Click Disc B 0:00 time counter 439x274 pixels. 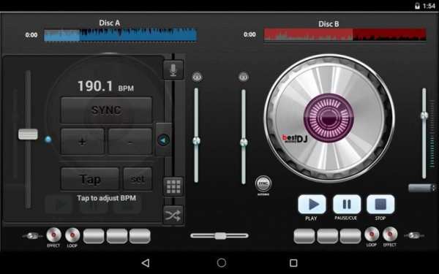coord(249,34)
